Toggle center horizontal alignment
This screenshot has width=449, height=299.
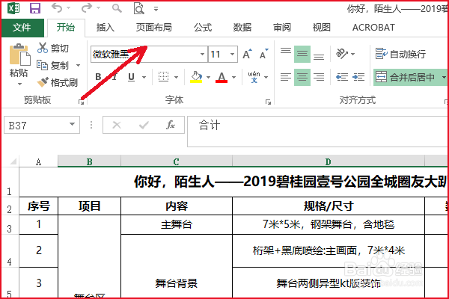click(x=302, y=77)
